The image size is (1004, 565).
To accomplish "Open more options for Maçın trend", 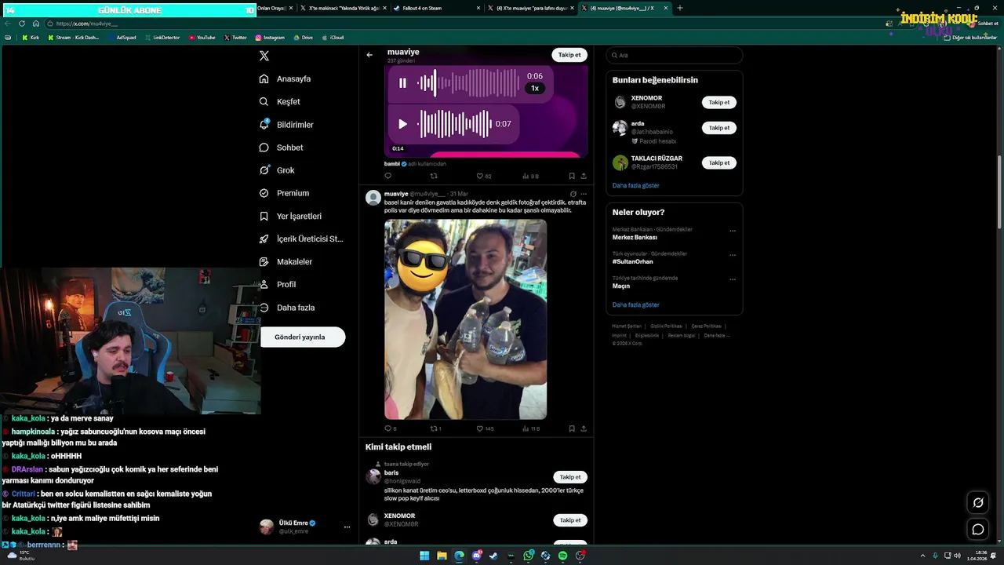I will pos(733,279).
